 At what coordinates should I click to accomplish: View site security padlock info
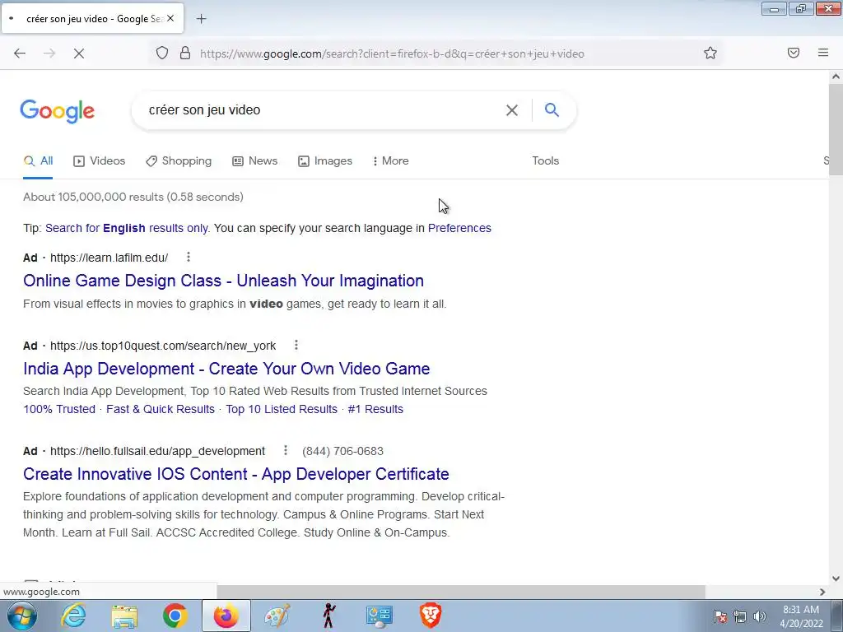(x=185, y=53)
